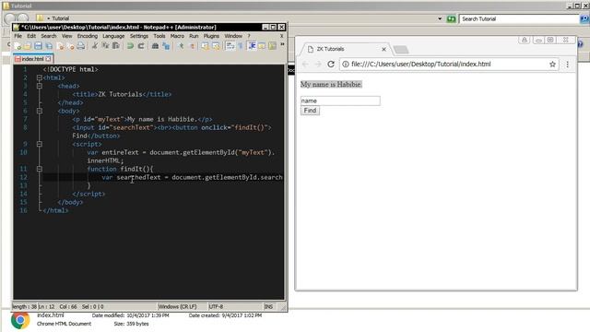Open the ? help menu
Screen dimensions: 590x332
[x=249, y=36]
